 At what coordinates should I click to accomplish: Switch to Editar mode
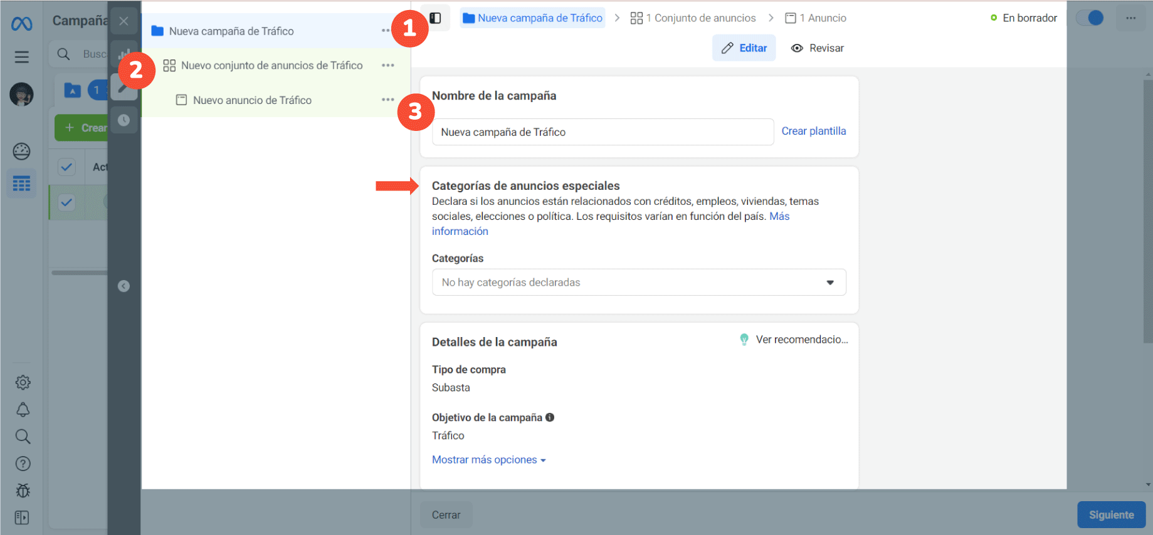[744, 48]
